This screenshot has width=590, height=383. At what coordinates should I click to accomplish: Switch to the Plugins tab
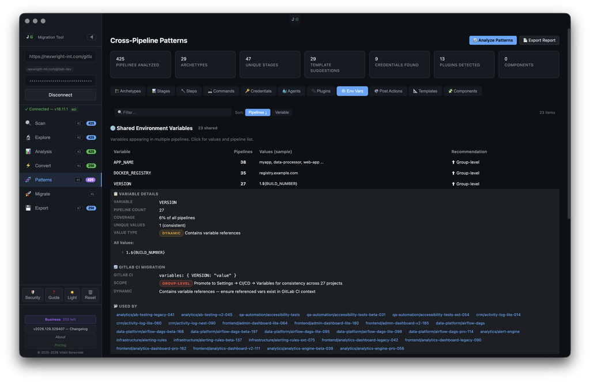pos(320,91)
